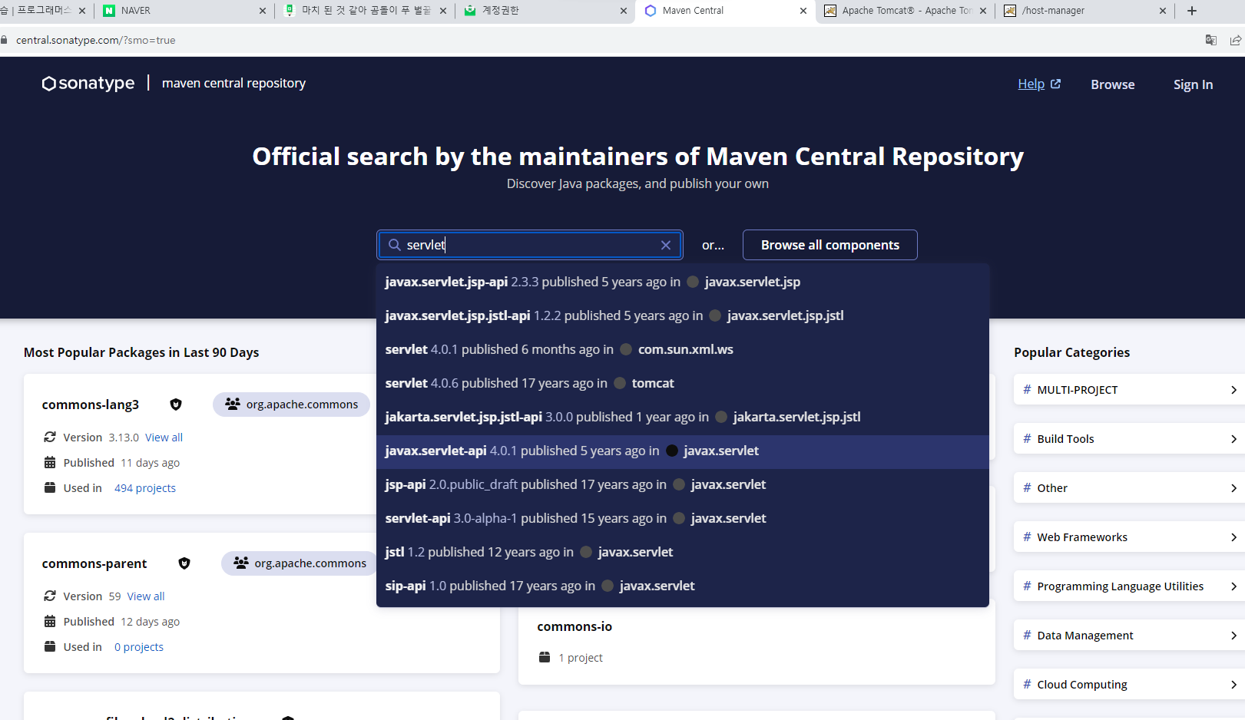The image size is (1245, 720).
Task: Switch to the Apache Tomcat browser tab
Action: coord(905,11)
